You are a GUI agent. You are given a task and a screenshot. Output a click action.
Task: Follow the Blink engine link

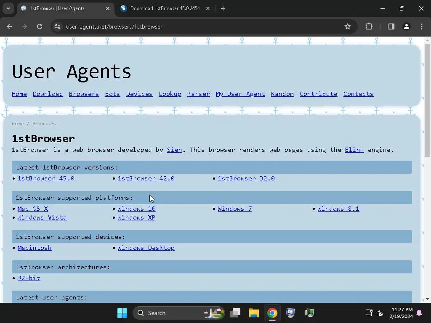[354, 150]
